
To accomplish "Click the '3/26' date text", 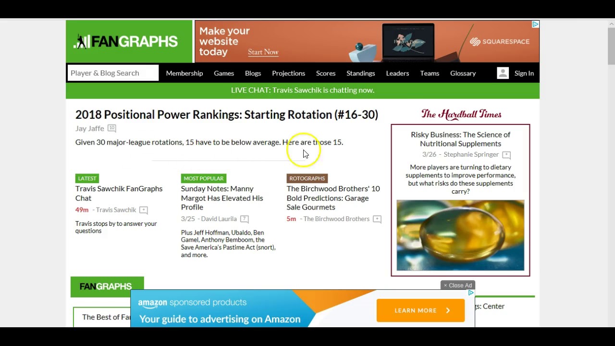I will click(x=429, y=155).
